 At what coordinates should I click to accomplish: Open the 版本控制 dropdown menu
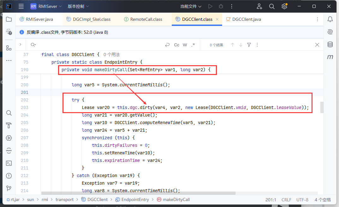[78, 6]
